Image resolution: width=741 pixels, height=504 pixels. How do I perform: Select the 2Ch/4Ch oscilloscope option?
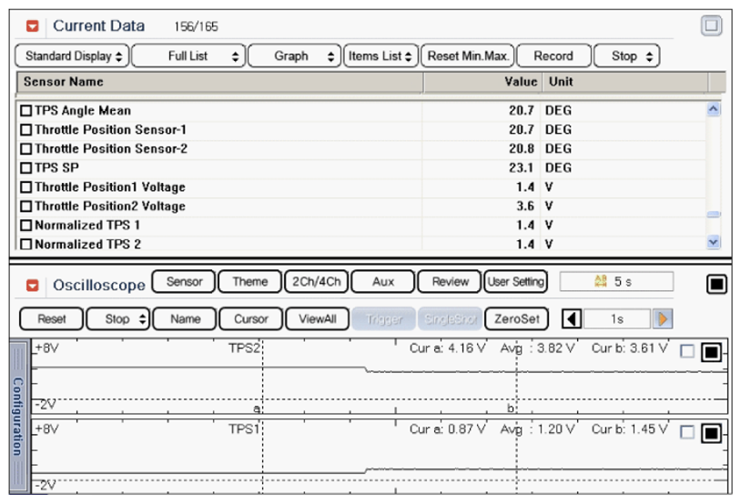tap(316, 282)
